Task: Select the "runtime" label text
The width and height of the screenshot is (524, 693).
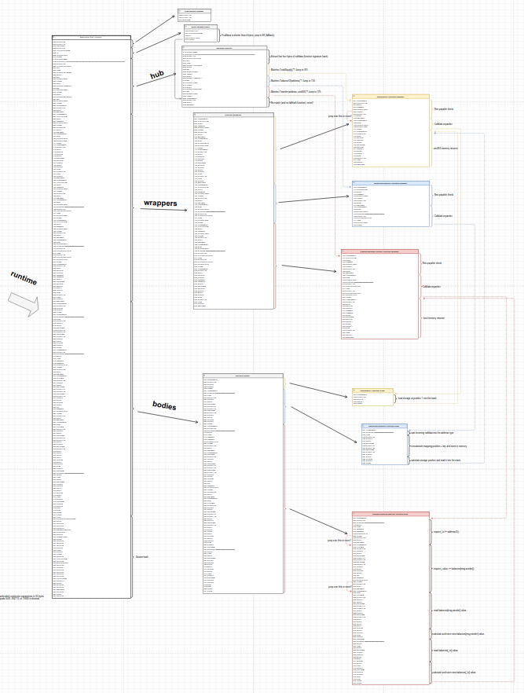Action: pyautogui.click(x=24, y=278)
